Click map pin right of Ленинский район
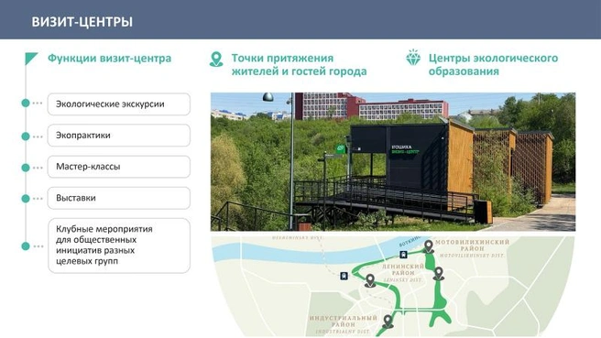The width and height of the screenshot is (601, 338). pos(439,274)
